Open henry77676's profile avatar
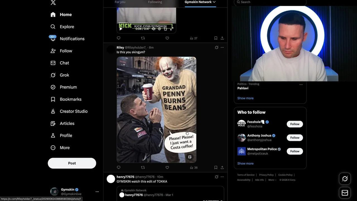Viewport: 357px width, 201px height. [111, 179]
